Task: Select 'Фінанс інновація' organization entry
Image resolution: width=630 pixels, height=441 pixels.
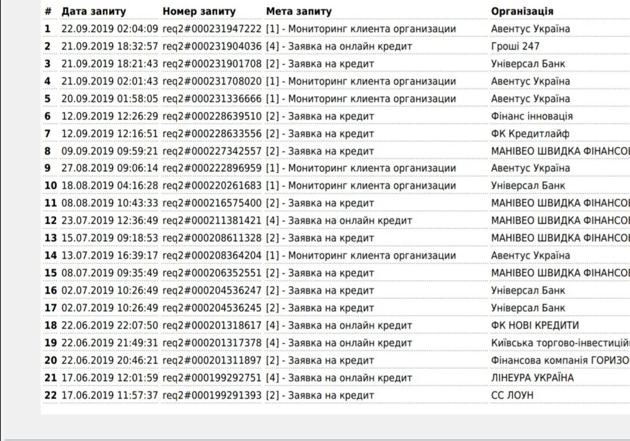Action: click(x=531, y=116)
